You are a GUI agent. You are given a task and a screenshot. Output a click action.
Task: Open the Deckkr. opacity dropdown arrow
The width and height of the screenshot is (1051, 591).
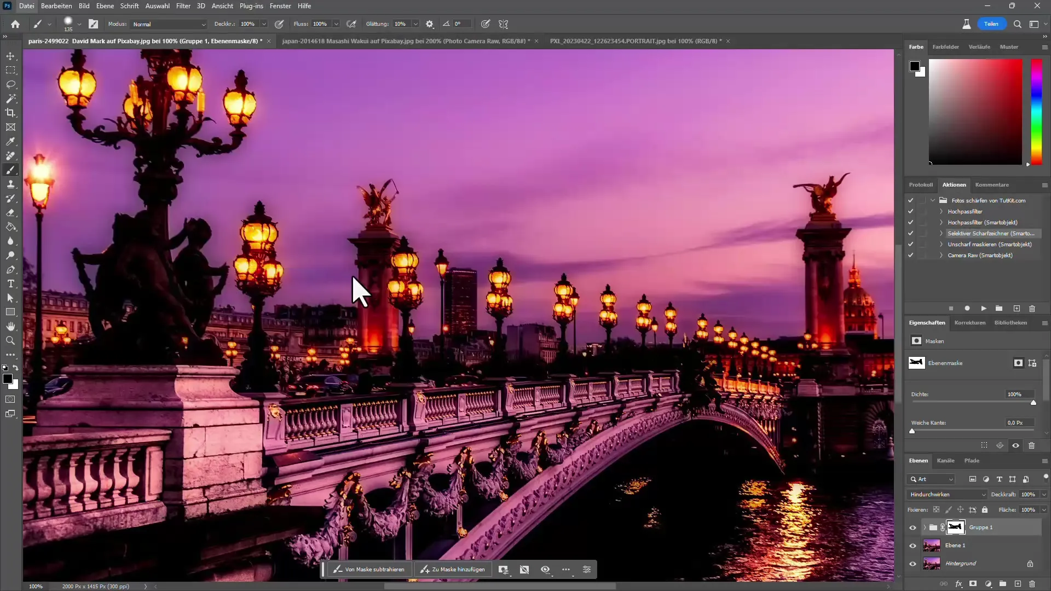pyautogui.click(x=264, y=24)
